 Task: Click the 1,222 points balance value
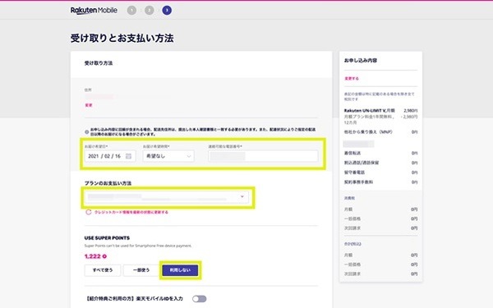point(92,256)
